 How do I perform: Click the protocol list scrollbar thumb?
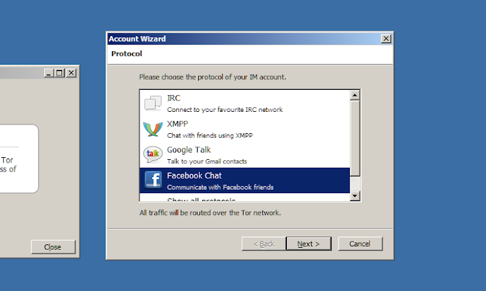355,139
